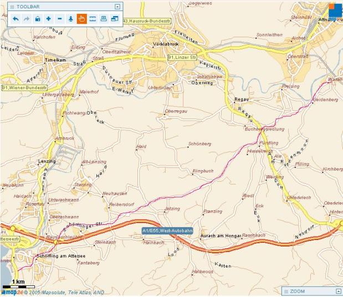The height and width of the screenshot is (297, 343).
Task: Click the TOOLBAR panel drag handle
Action: point(12,7)
